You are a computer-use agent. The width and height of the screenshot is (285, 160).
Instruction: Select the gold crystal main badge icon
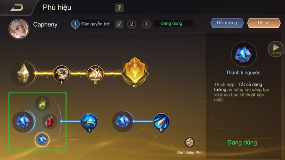(24, 73)
